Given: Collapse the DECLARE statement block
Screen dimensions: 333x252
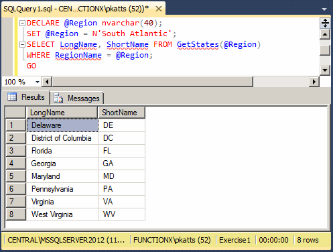Looking at the screenshot, I should (22, 23).
